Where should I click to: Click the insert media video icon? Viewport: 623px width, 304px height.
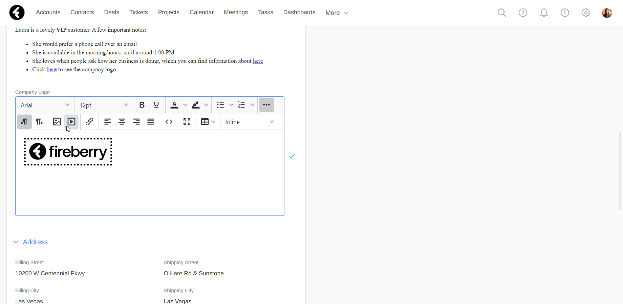(x=71, y=122)
